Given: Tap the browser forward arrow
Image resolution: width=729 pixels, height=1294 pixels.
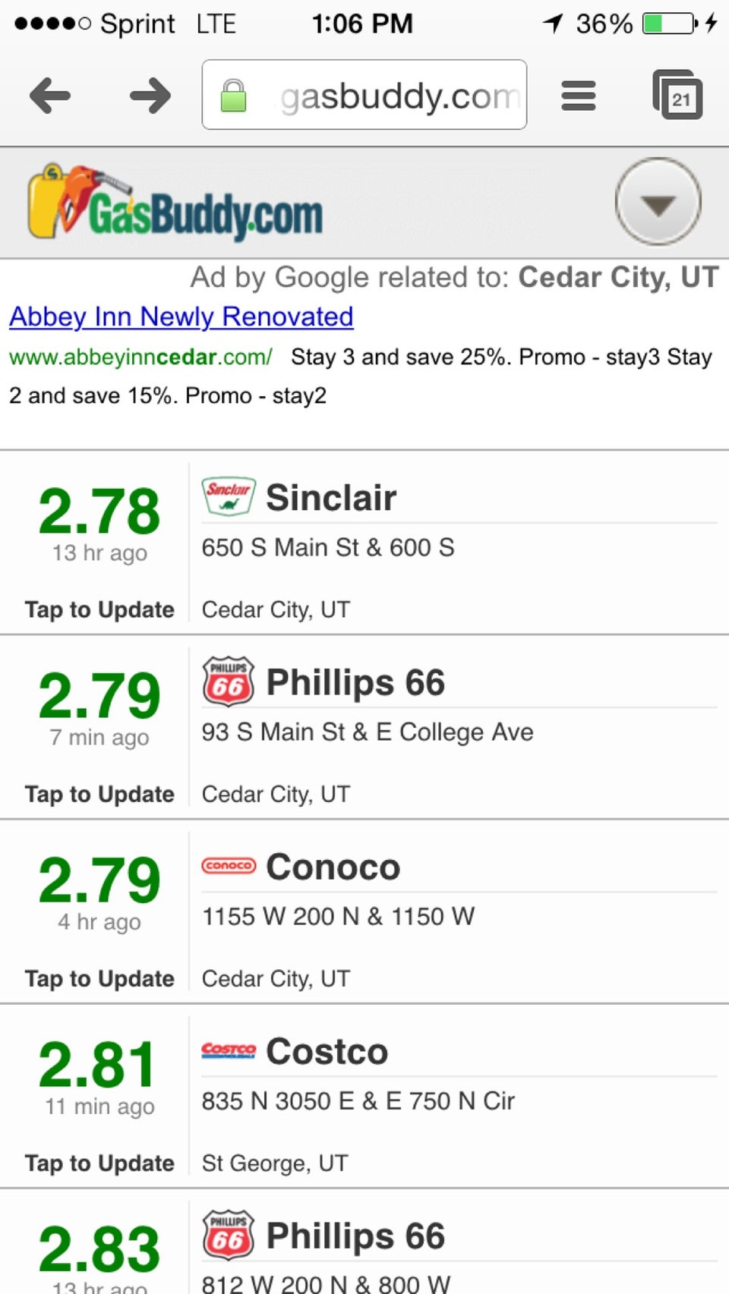Looking at the screenshot, I should click(x=150, y=96).
